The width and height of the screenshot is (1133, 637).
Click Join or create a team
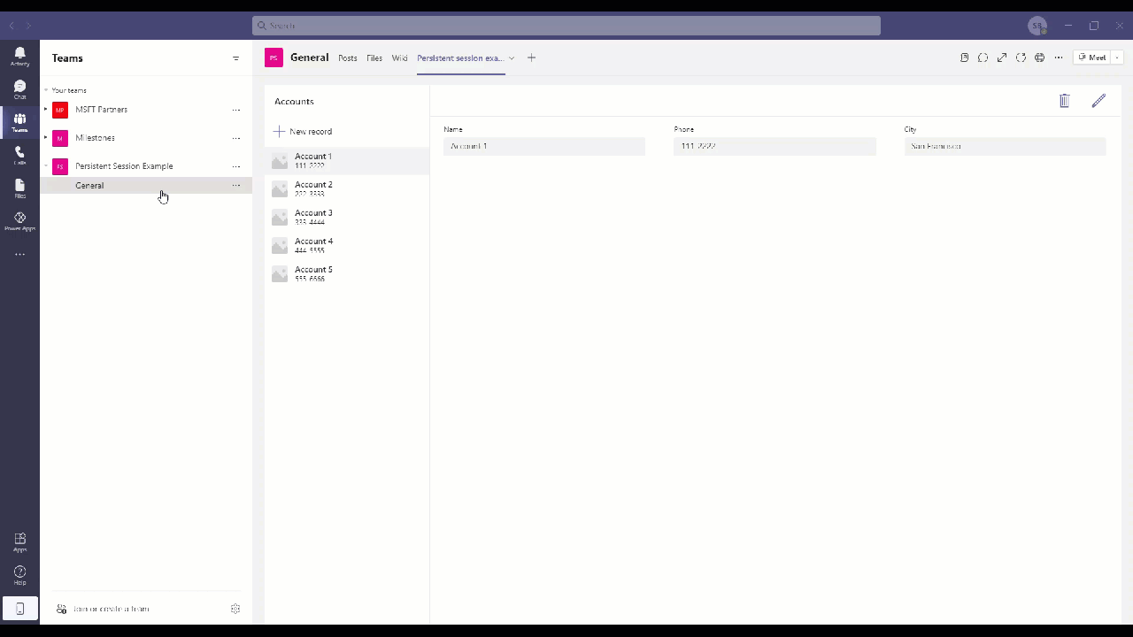(103, 609)
